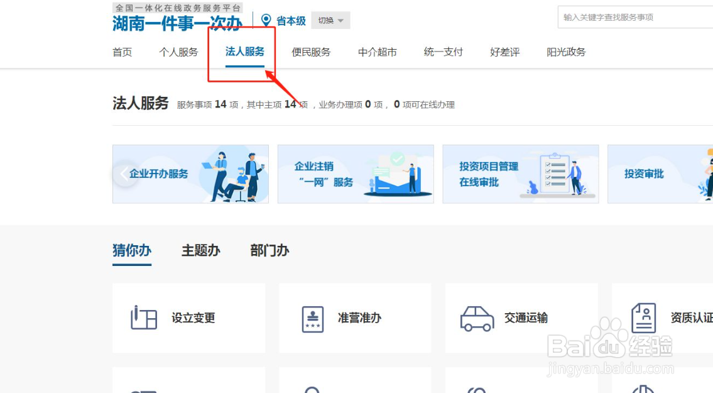Select the 法人服务 tab

244,52
